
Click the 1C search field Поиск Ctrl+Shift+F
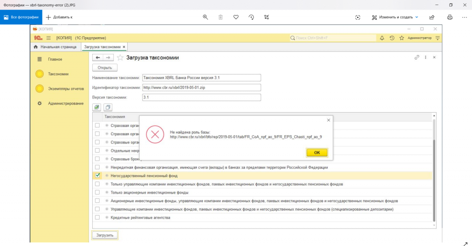[333, 38]
